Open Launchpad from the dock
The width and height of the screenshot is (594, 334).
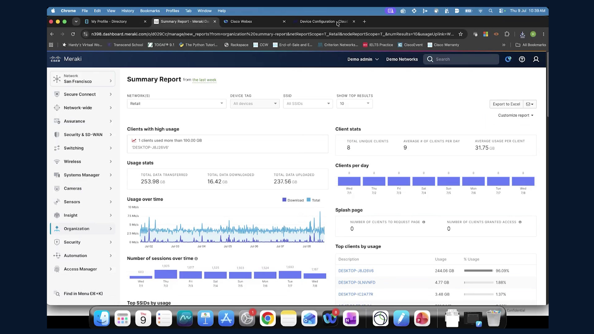[x=123, y=318]
